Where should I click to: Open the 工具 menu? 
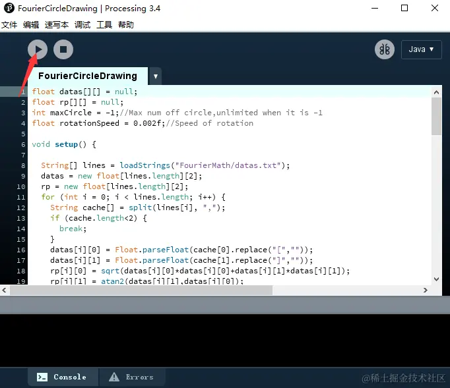104,25
